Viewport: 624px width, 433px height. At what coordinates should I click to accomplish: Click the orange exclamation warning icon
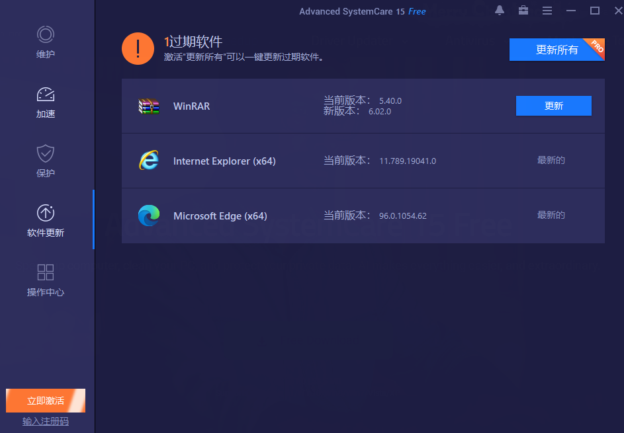click(x=138, y=48)
